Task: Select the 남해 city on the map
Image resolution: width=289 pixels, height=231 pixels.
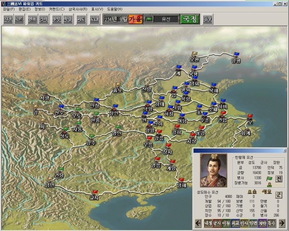Action: click(182, 183)
